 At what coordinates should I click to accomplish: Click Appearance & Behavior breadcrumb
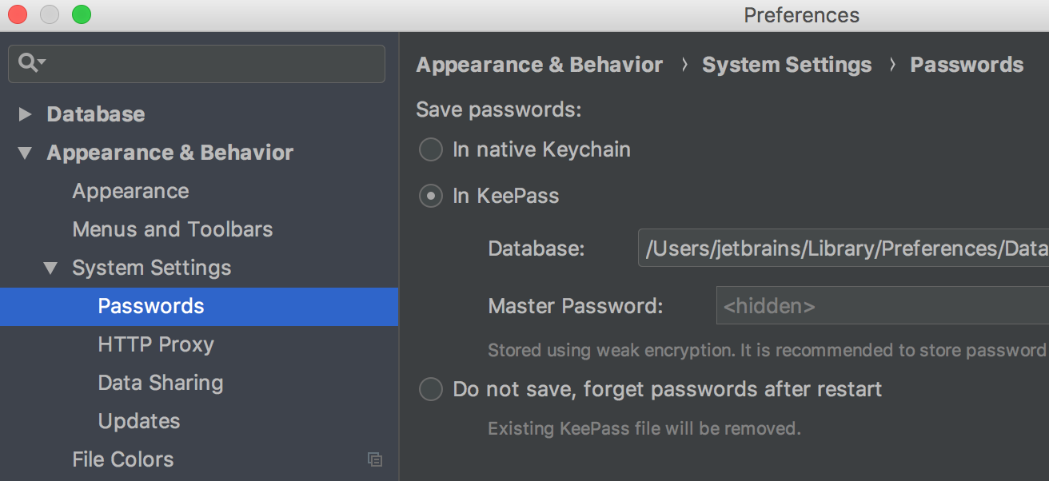point(540,65)
